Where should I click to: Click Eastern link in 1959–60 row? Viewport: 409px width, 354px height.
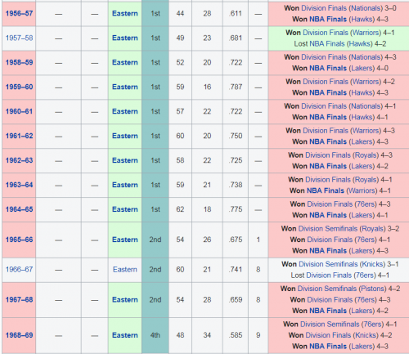click(x=125, y=87)
